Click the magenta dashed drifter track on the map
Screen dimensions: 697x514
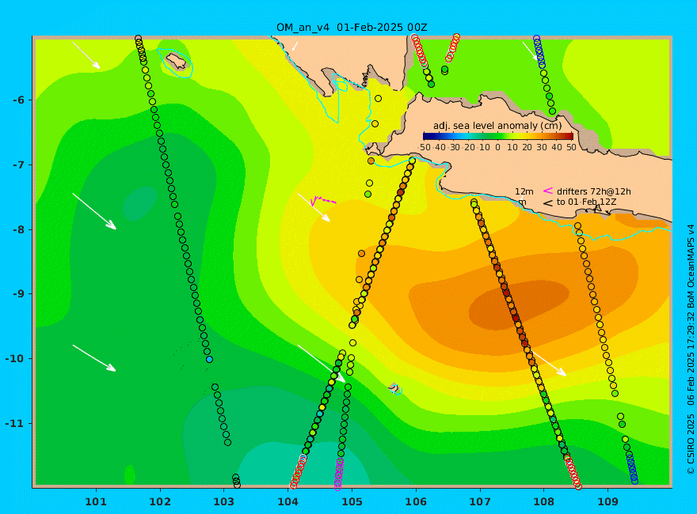click(324, 201)
